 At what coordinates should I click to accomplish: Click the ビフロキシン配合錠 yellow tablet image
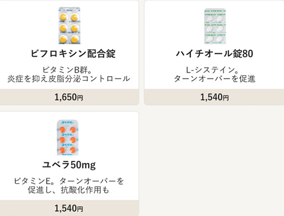(x=69, y=26)
